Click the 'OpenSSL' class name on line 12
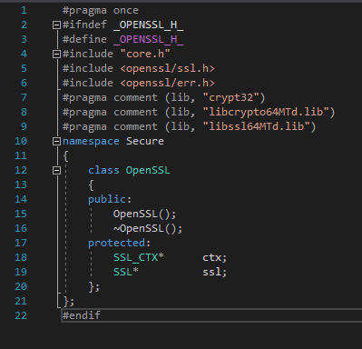The image size is (362, 349). pos(148,171)
